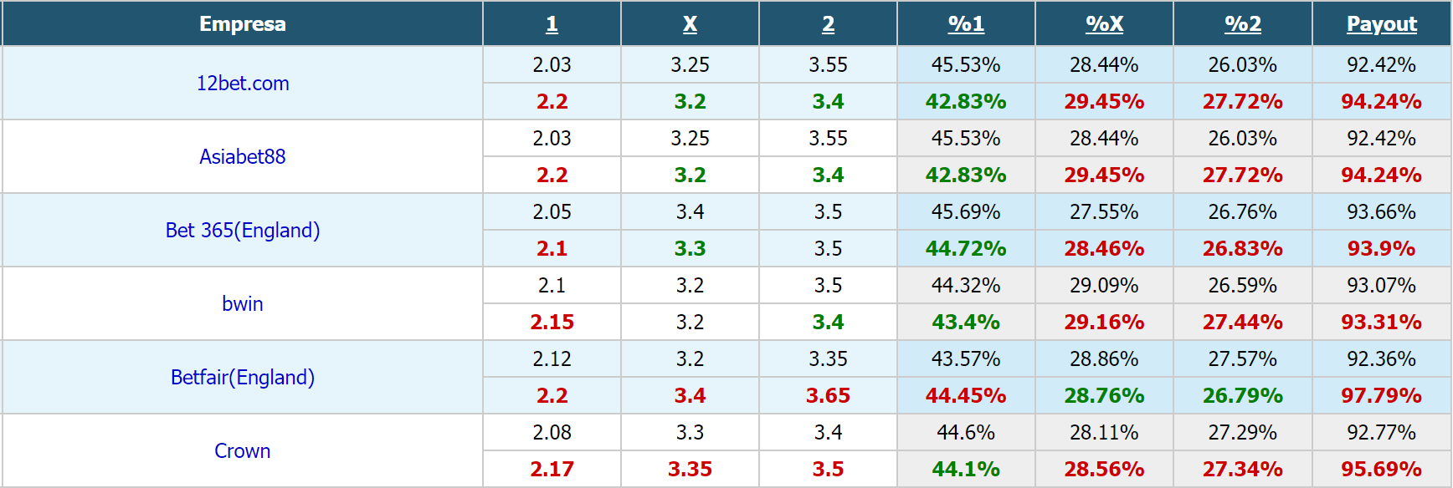The height and width of the screenshot is (488, 1453).
Task: Select the green 44.1% cell
Action: (966, 470)
